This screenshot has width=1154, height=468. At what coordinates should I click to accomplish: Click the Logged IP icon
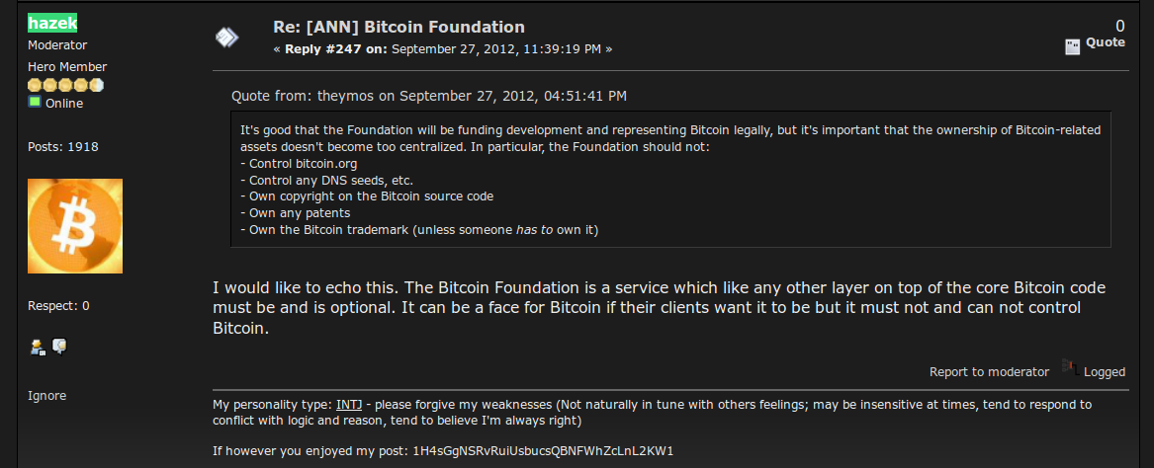[x=1070, y=366]
